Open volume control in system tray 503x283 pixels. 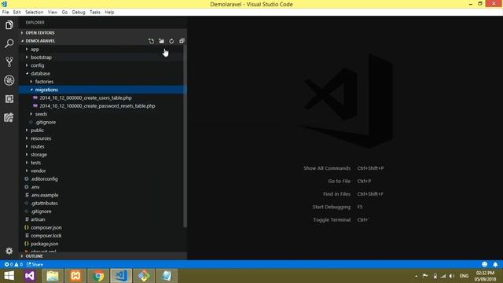click(x=452, y=276)
